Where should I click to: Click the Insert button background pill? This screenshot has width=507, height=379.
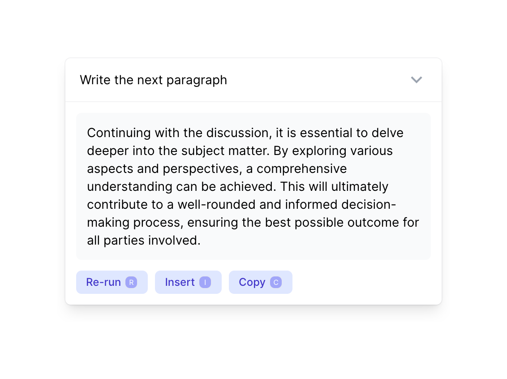tap(188, 282)
